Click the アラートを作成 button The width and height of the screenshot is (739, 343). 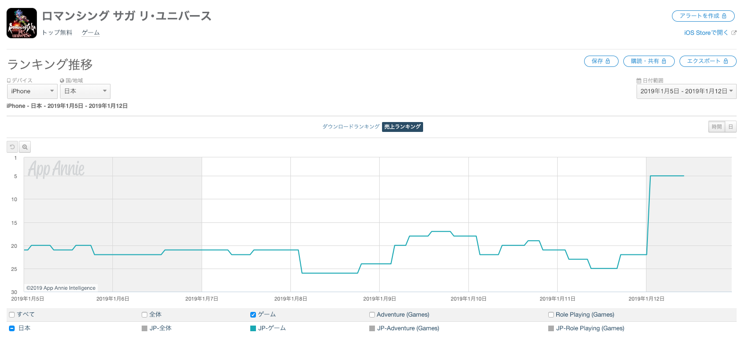point(704,16)
